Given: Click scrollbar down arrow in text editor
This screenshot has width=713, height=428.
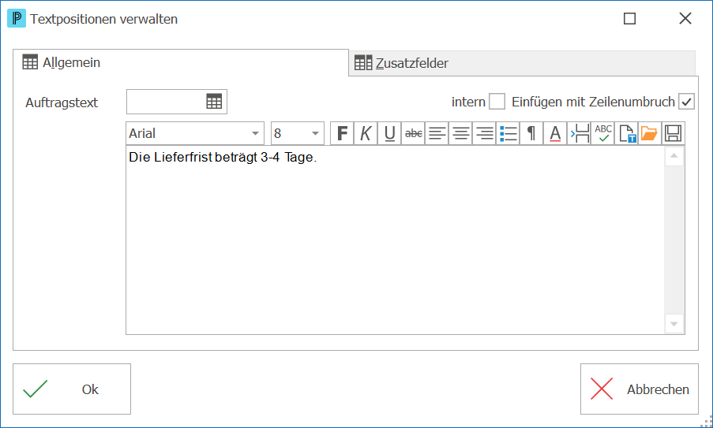Looking at the screenshot, I should [x=674, y=324].
